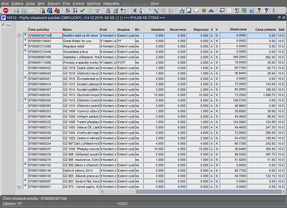The image size is (287, 208).
Task: Click the table scroll down arrow
Action: pos(19,187)
